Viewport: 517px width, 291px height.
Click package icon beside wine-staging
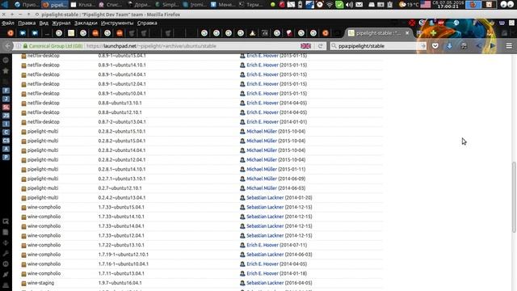(x=23, y=283)
